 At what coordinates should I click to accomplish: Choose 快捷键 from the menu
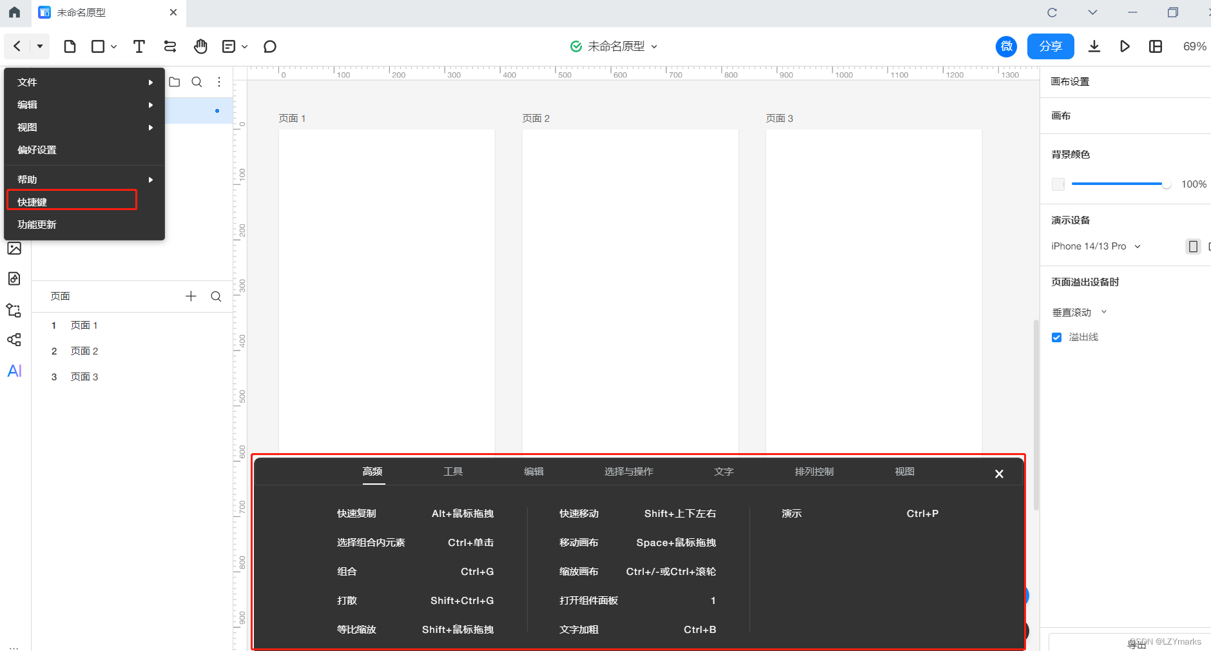coord(84,202)
